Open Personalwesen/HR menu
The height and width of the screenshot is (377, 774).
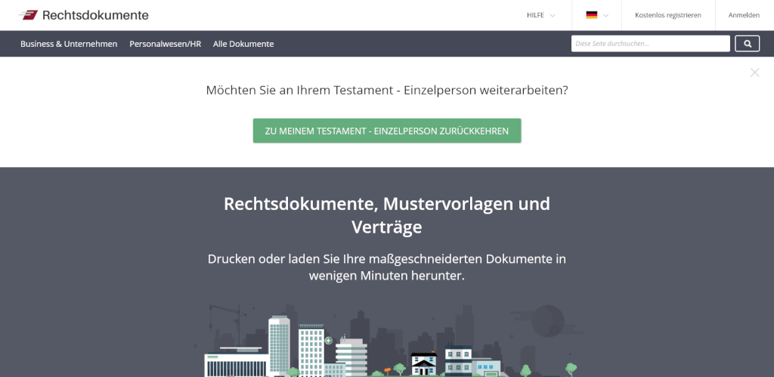pyautogui.click(x=166, y=44)
